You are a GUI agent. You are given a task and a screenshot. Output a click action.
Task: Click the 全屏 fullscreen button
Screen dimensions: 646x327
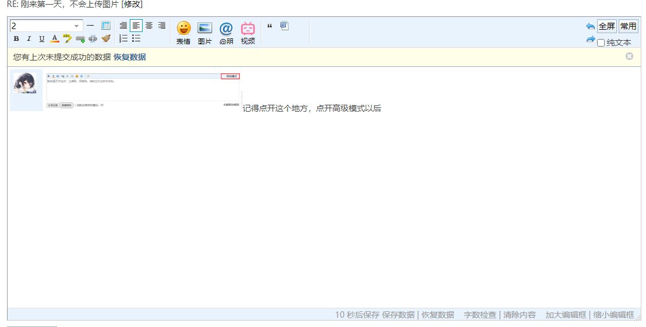606,26
